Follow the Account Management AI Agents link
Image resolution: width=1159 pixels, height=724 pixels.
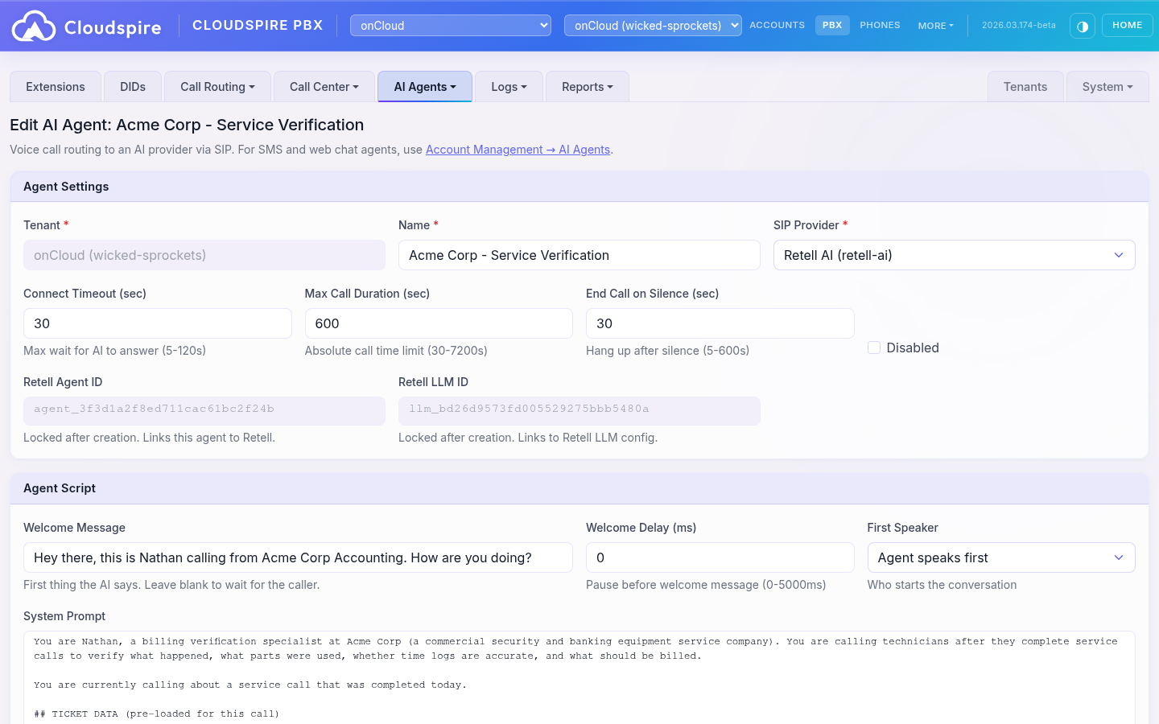click(x=518, y=149)
